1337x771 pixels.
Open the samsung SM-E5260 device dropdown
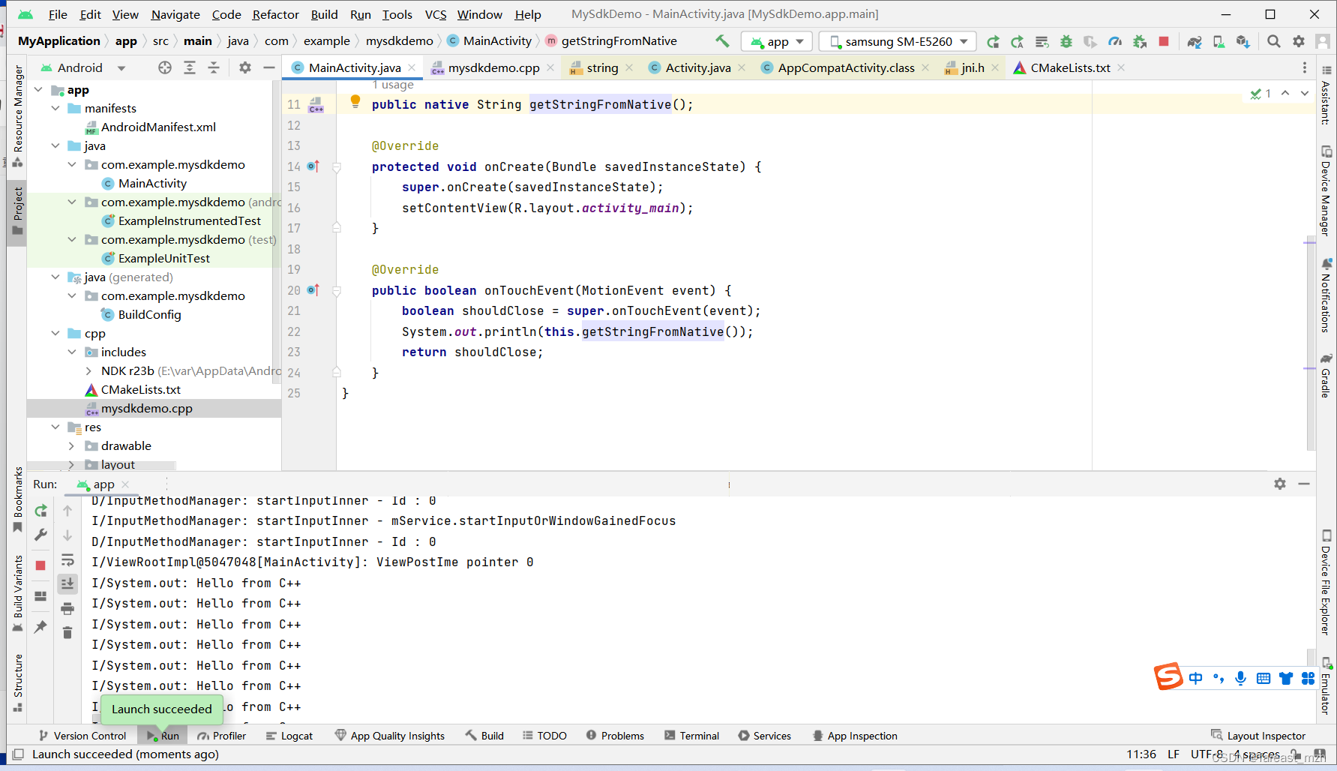point(897,41)
